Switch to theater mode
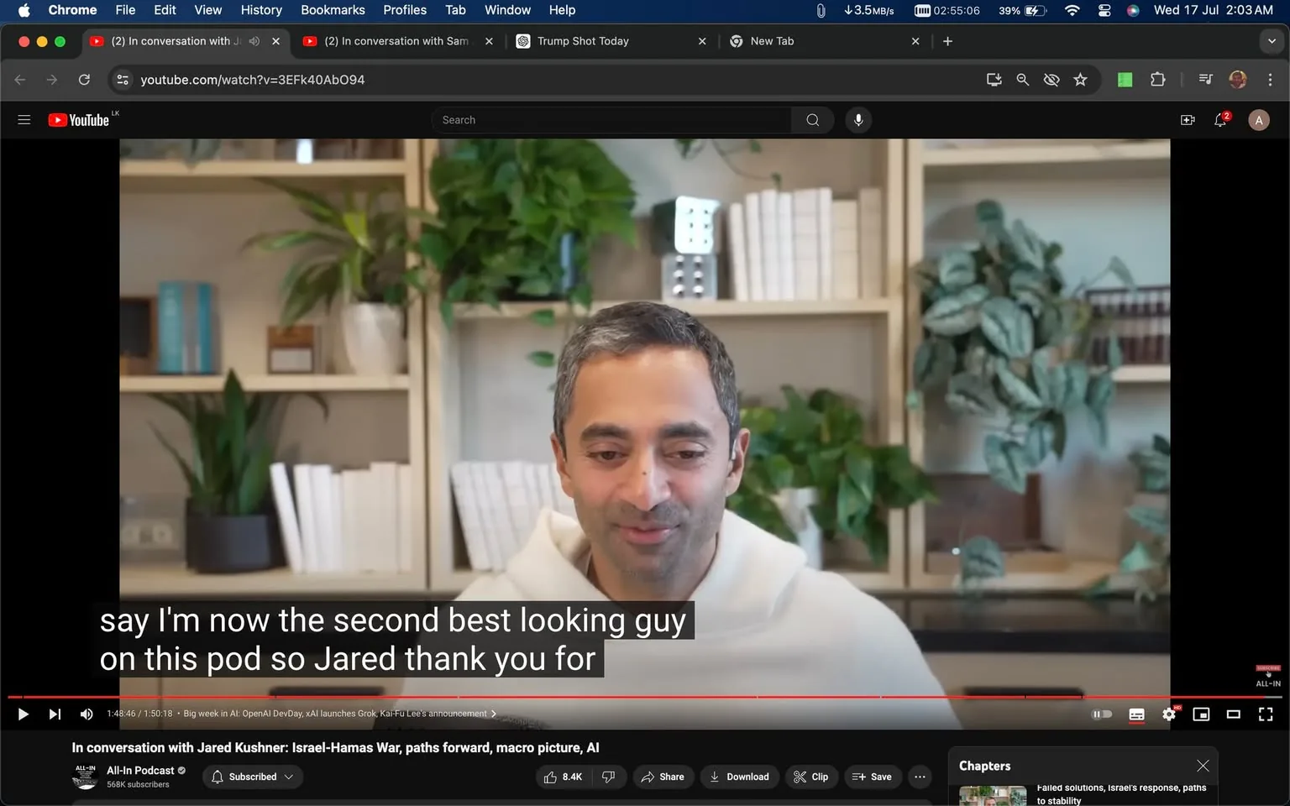 (1233, 714)
